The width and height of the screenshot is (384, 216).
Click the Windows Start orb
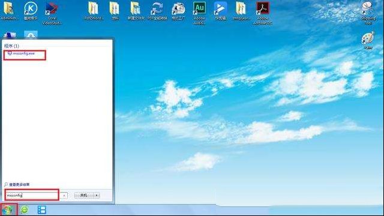coord(8,210)
